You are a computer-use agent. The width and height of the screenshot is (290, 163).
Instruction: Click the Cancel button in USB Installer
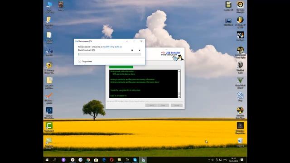(177, 105)
